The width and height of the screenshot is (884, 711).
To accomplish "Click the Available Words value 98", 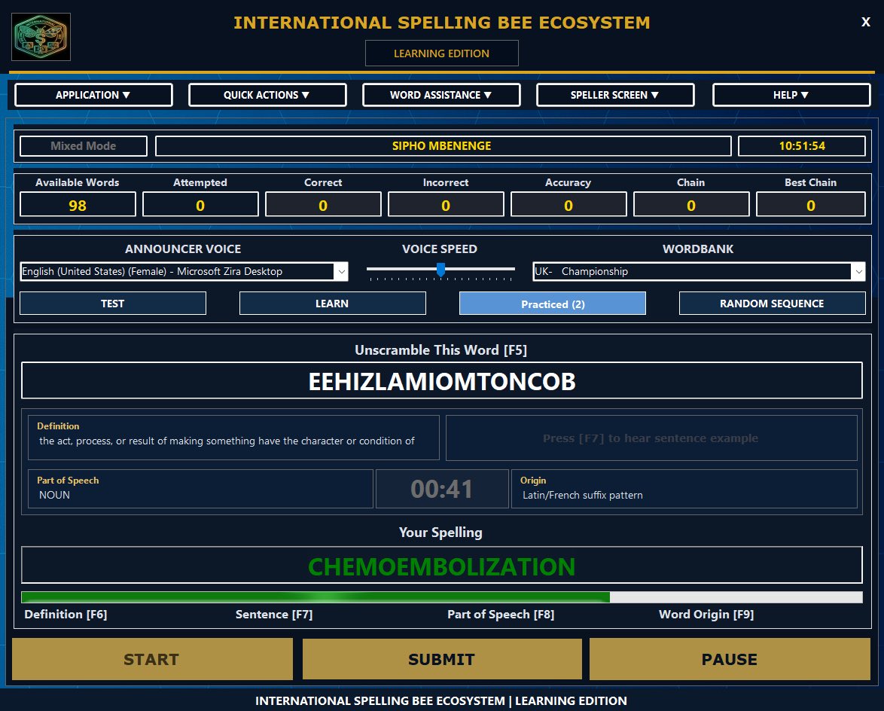I will (x=78, y=205).
